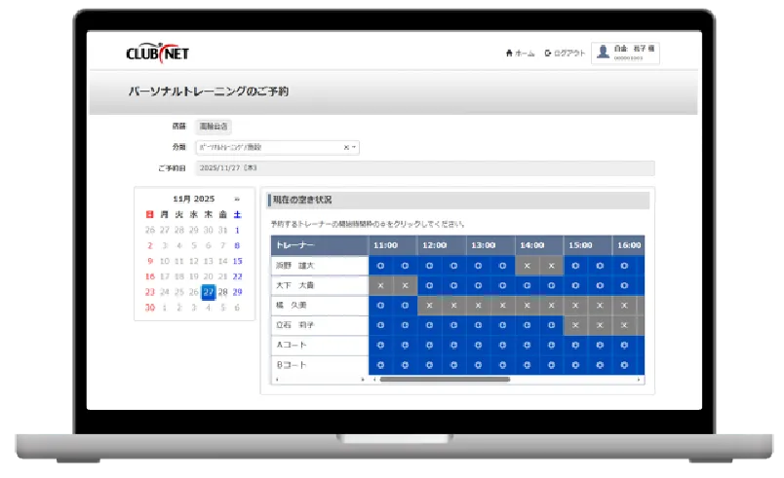Select Saturday November 22 in calendar
This screenshot has width=784, height=478.
tap(238, 276)
